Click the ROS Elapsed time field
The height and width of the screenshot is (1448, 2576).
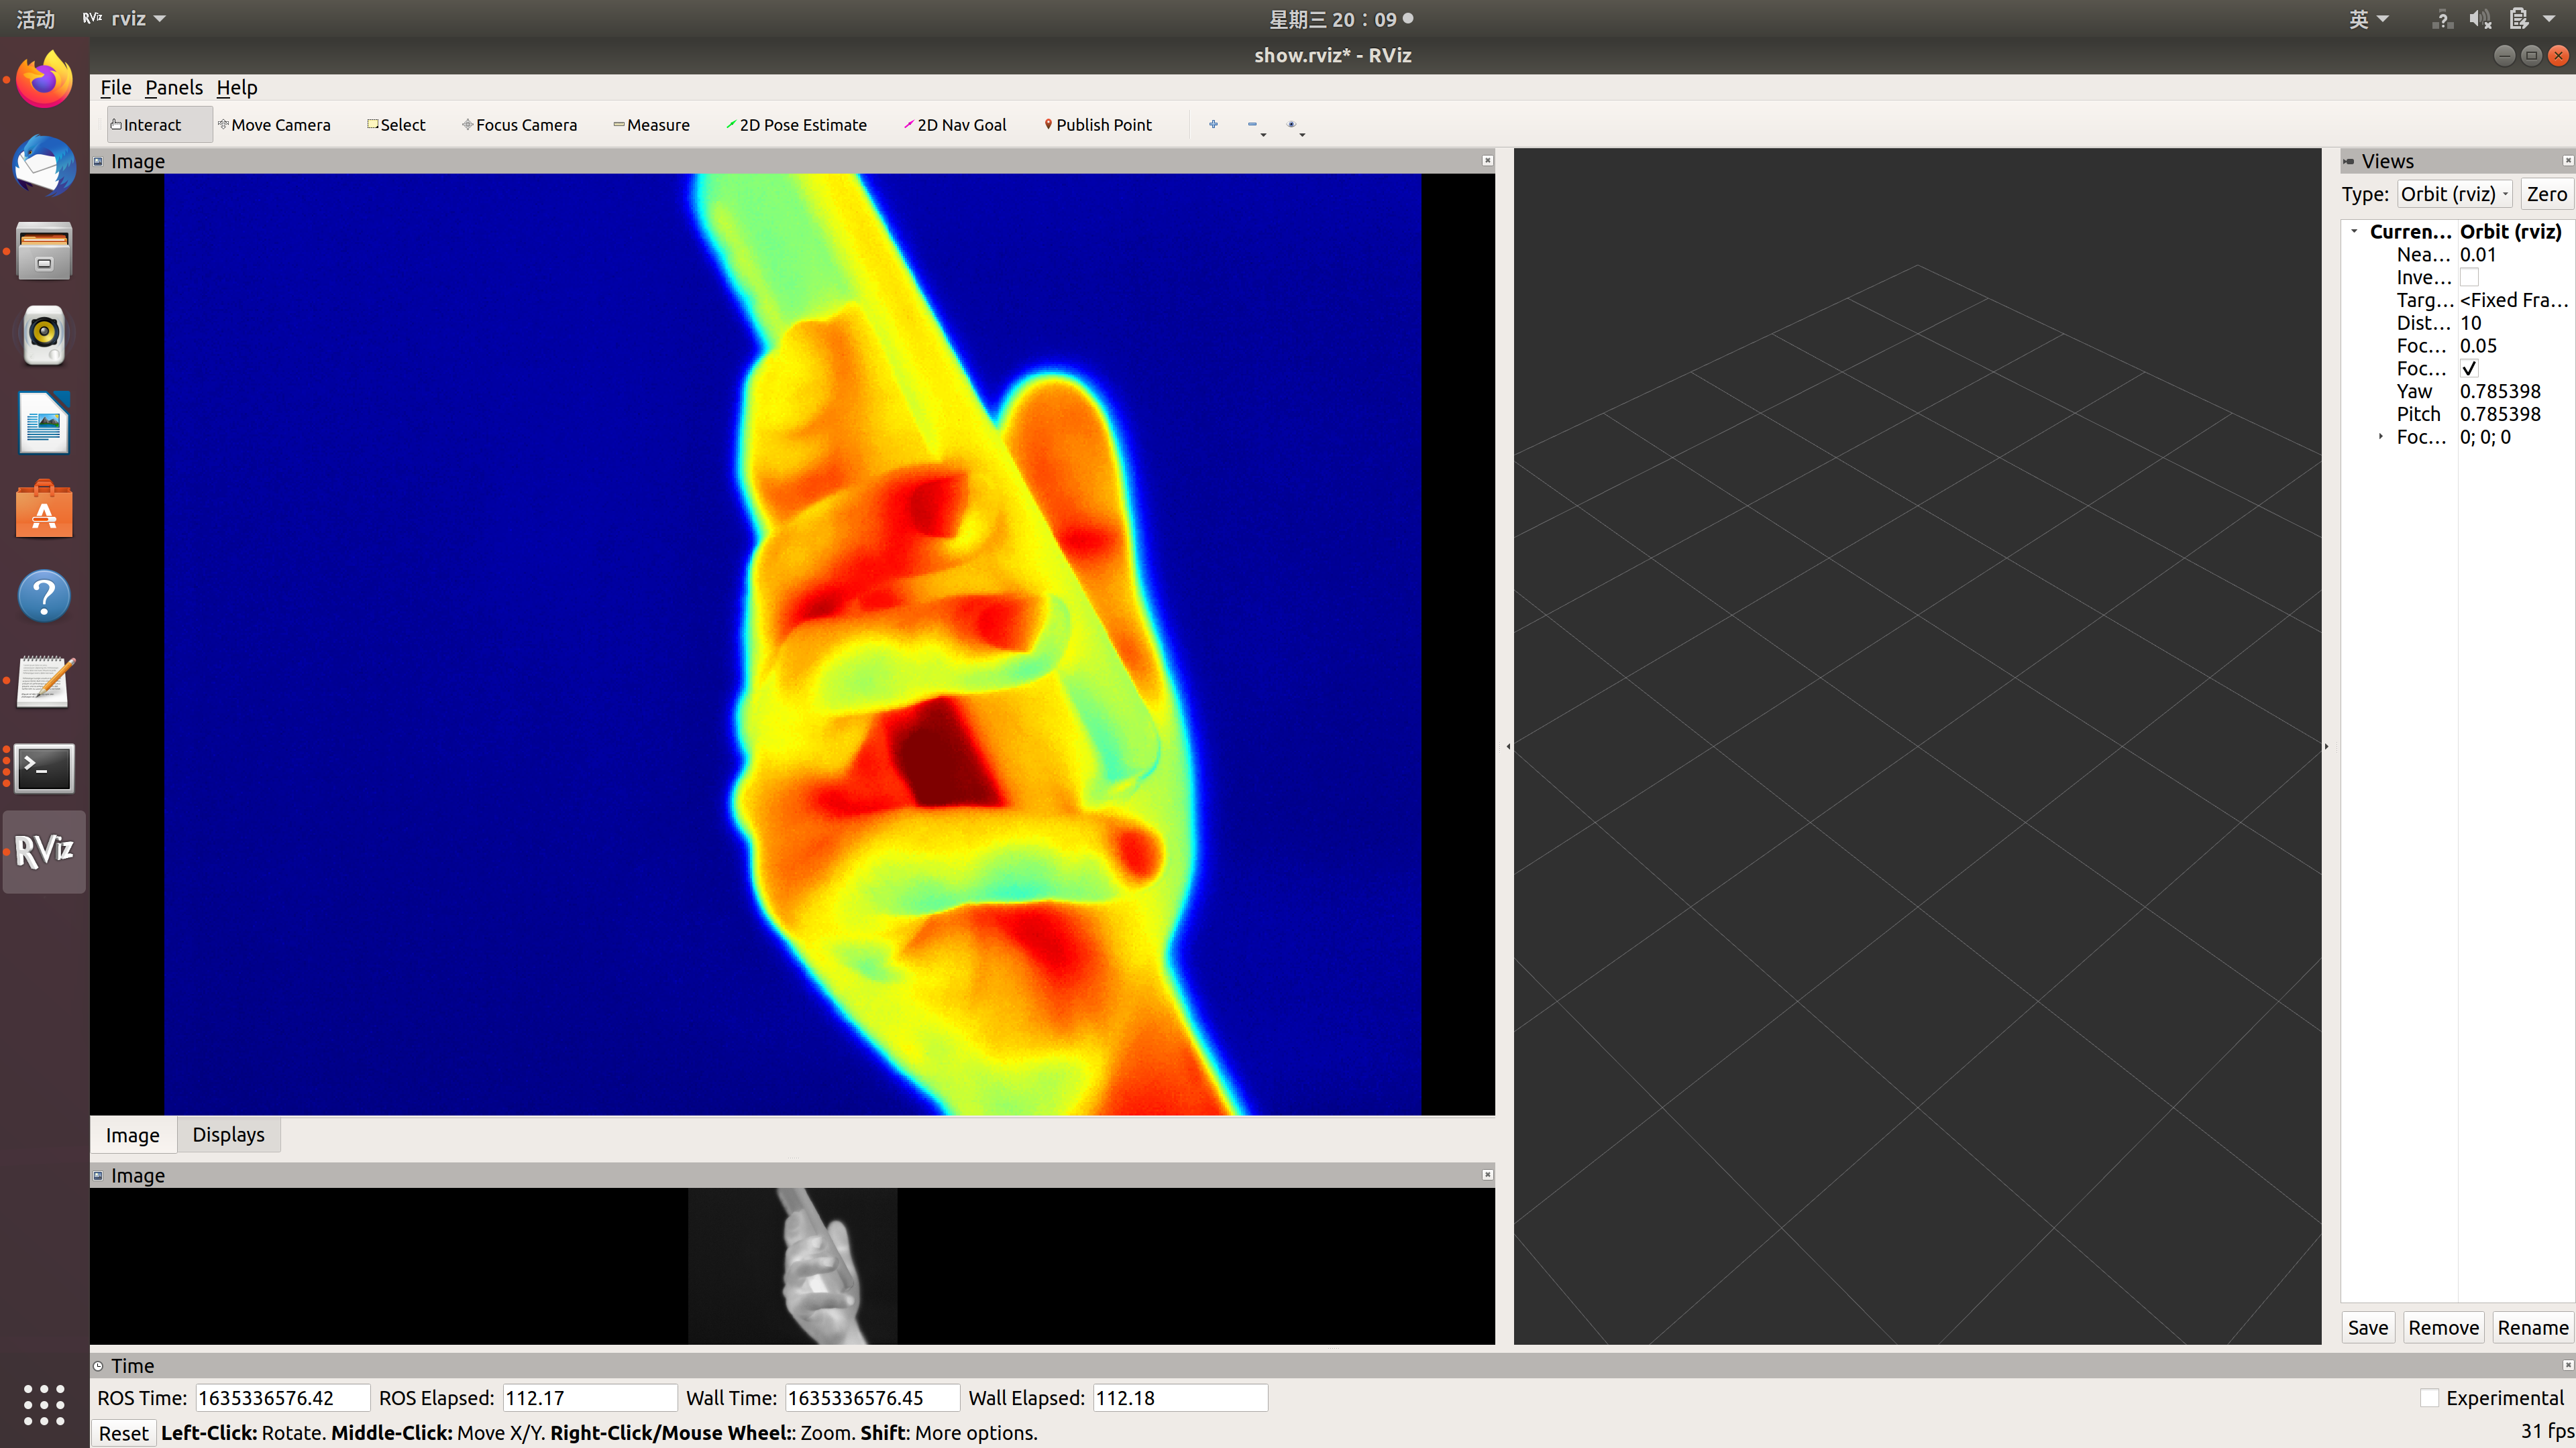(x=589, y=1398)
